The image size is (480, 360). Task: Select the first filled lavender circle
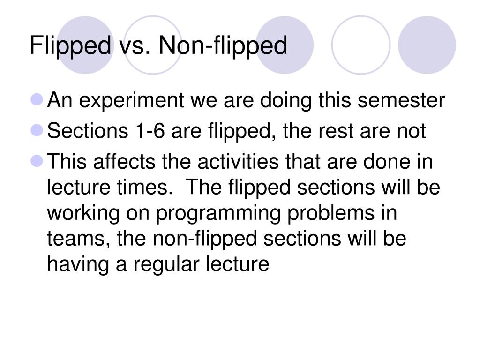click(x=85, y=45)
